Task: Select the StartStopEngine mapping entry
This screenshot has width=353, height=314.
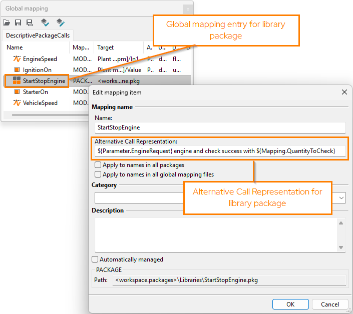Action: [97, 81]
